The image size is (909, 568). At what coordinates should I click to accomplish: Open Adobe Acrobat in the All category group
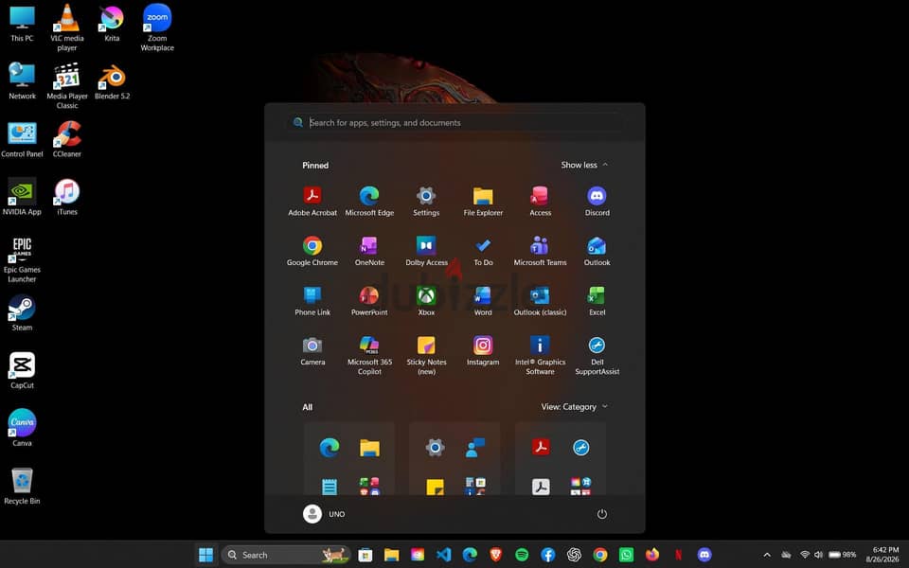click(x=541, y=447)
